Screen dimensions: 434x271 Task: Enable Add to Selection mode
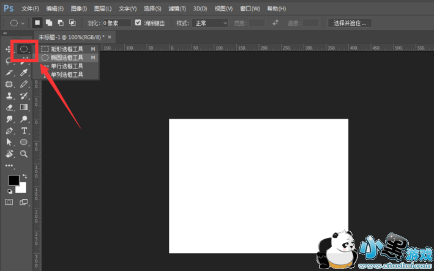coord(49,23)
